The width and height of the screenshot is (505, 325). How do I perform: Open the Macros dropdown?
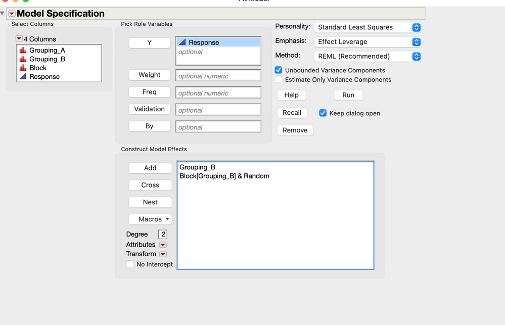click(150, 219)
